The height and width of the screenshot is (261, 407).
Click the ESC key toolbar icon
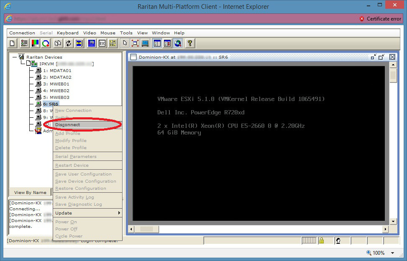click(102, 43)
